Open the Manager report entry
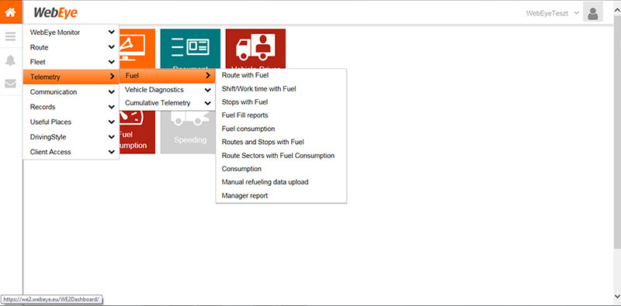Viewport: 621px width, 306px height. 245,195
